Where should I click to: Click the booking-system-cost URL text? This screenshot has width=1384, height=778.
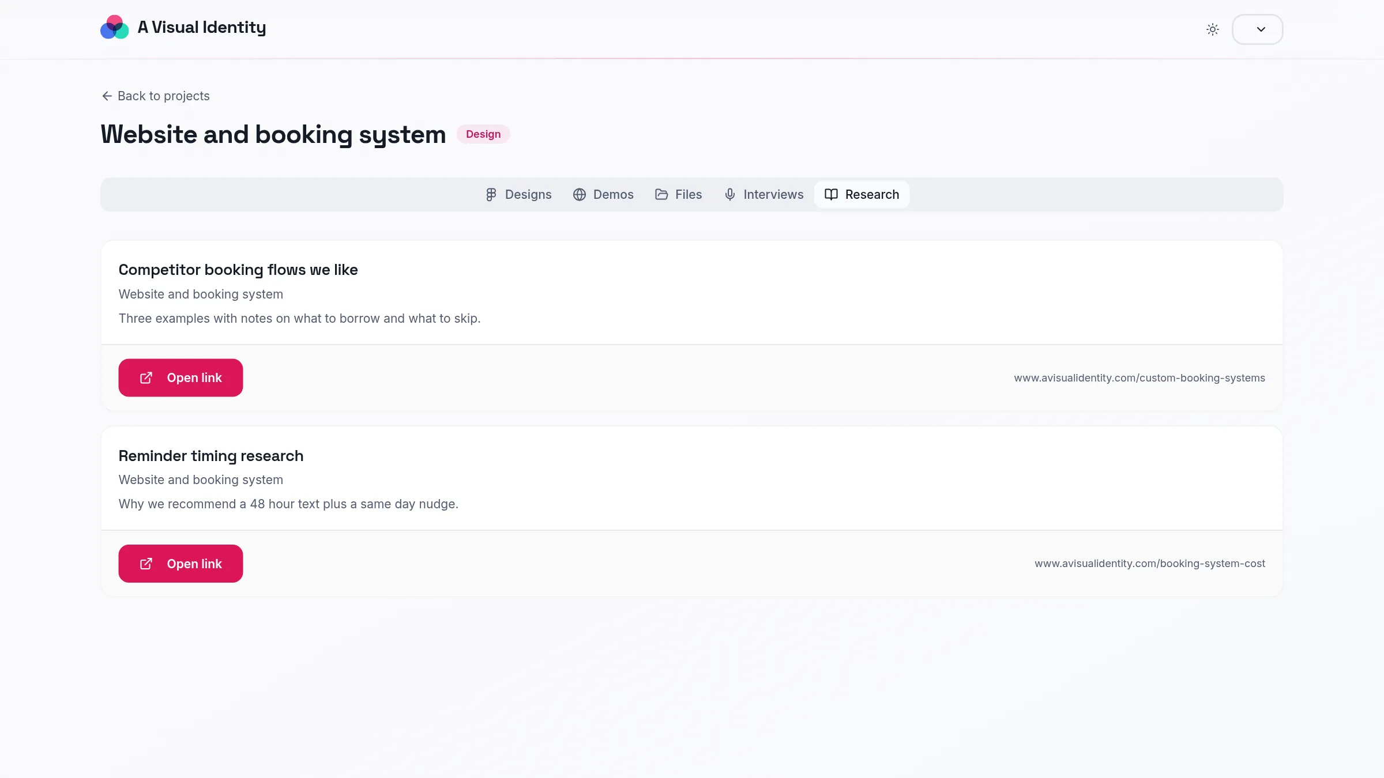[x=1150, y=564]
